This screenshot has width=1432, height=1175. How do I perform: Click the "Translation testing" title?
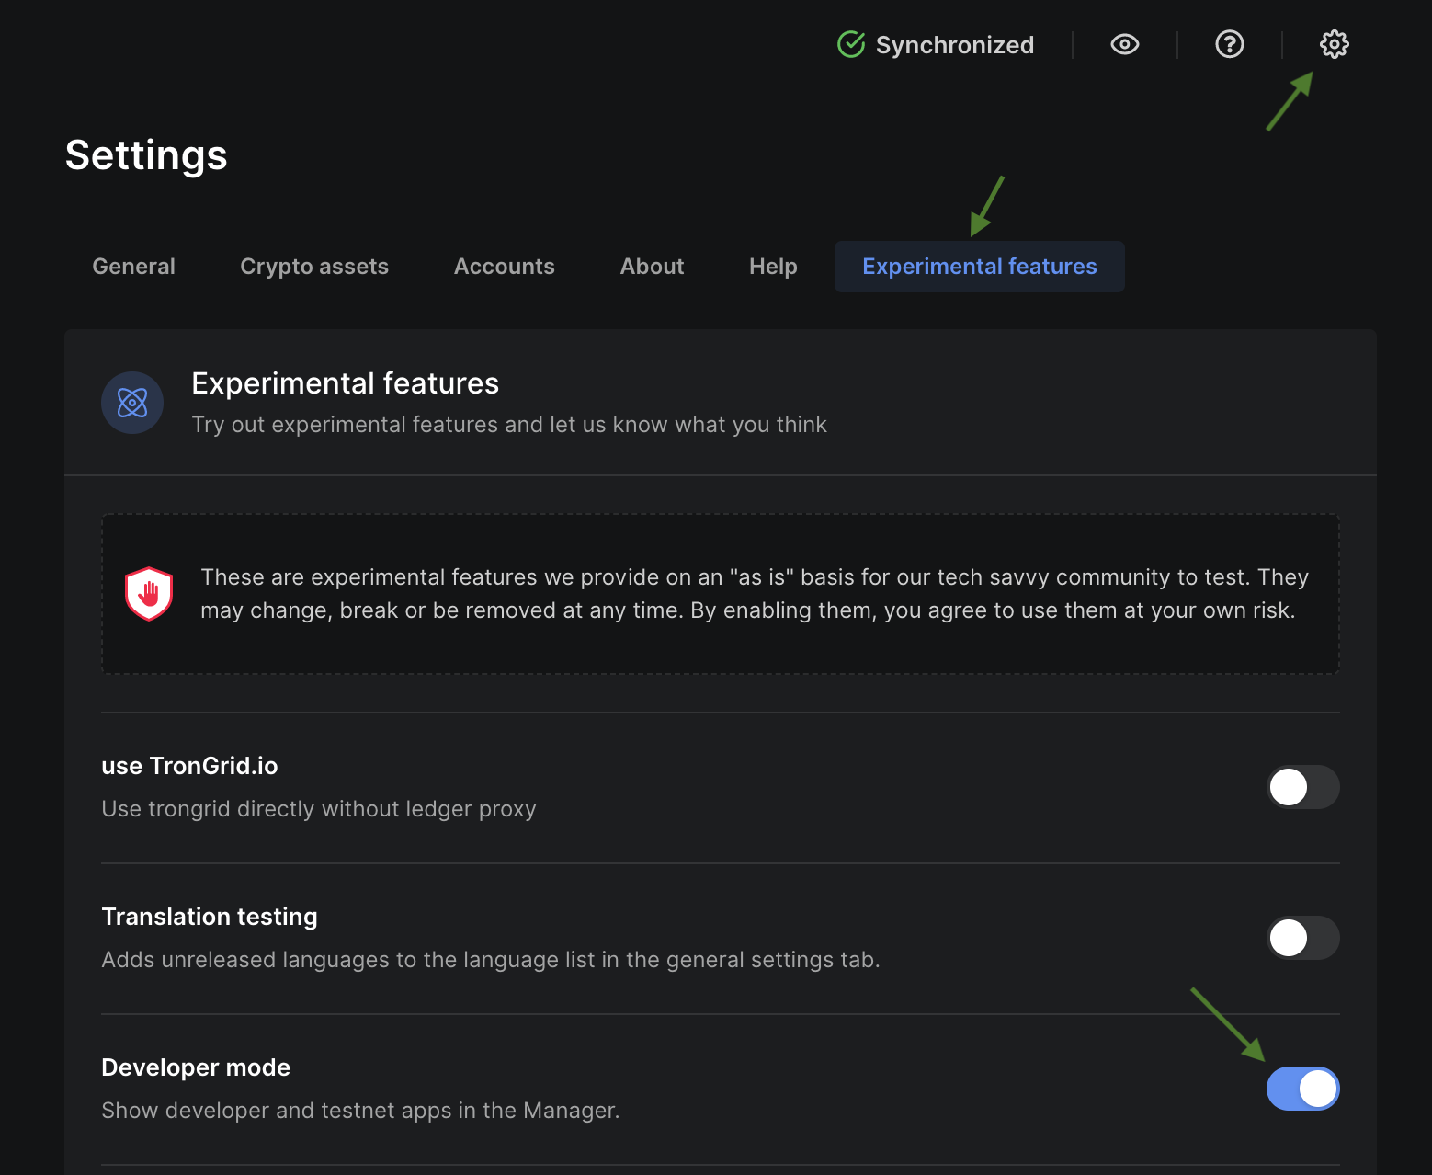point(210,917)
